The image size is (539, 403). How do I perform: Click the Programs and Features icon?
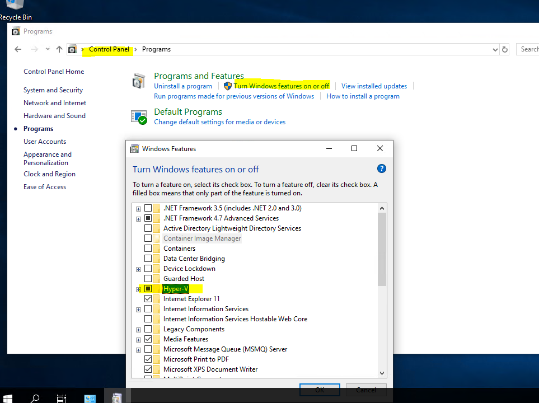(x=139, y=81)
